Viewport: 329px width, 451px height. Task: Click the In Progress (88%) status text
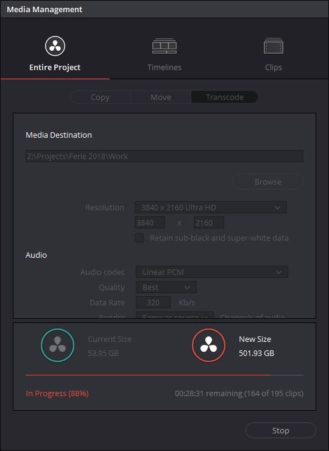(57, 393)
